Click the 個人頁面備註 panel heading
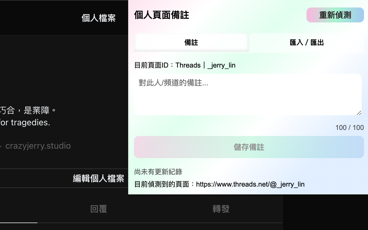The width and height of the screenshot is (368, 230). [162, 15]
